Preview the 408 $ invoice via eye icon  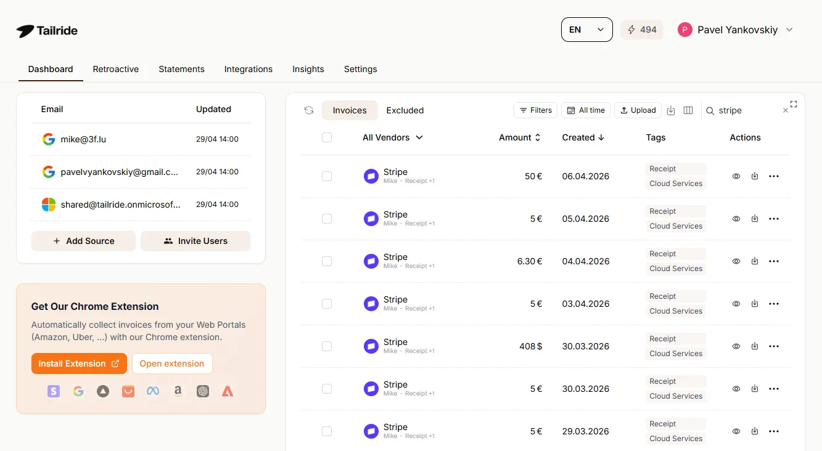pos(736,346)
